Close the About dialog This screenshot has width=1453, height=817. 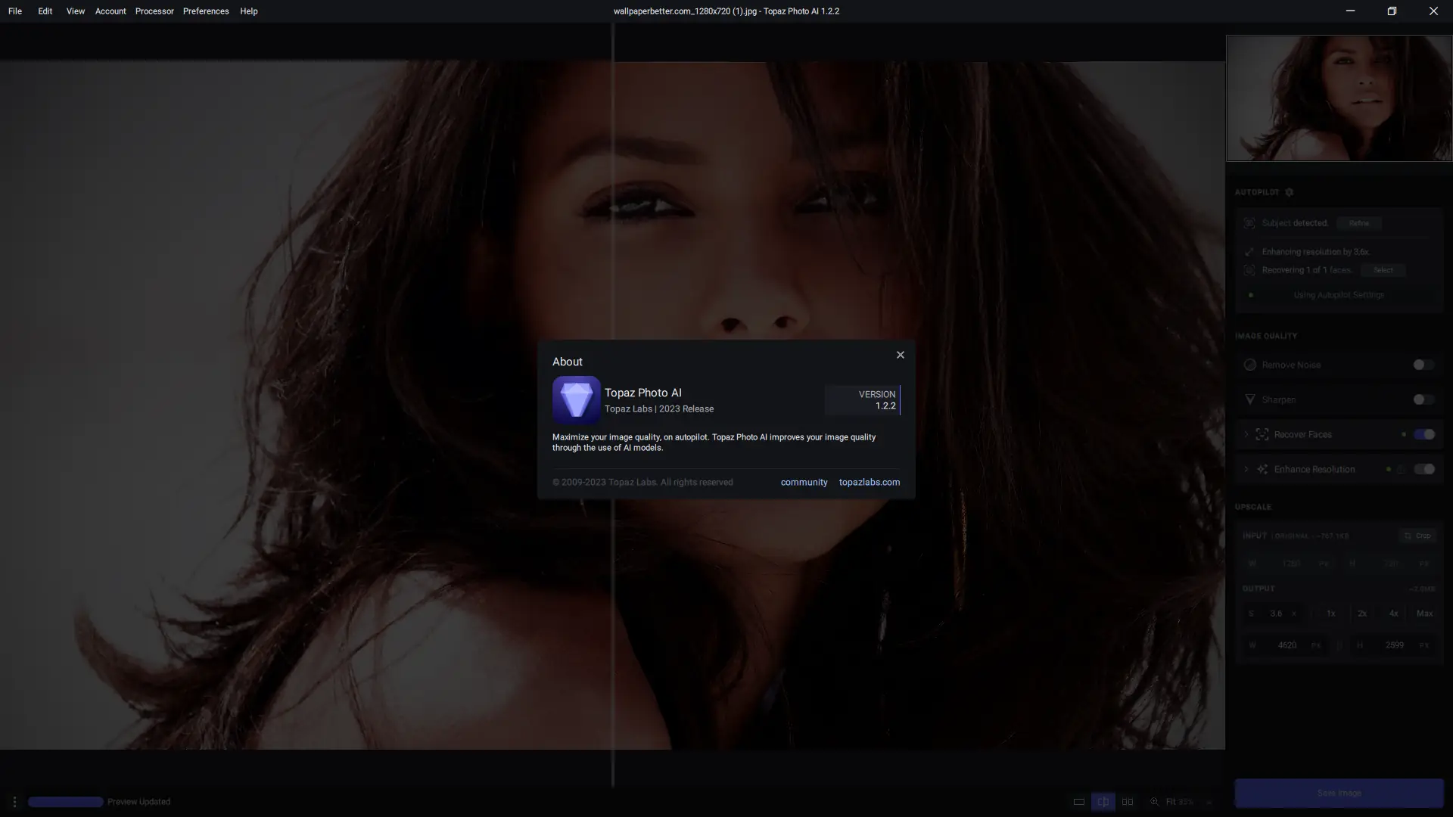900,355
